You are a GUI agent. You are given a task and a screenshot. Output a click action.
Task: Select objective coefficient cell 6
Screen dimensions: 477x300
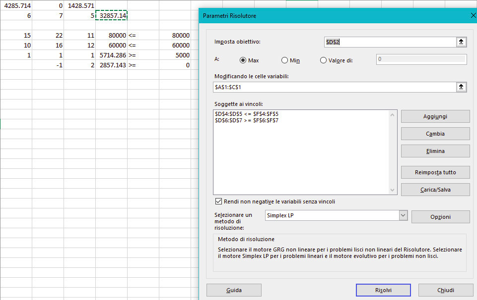[16, 15]
